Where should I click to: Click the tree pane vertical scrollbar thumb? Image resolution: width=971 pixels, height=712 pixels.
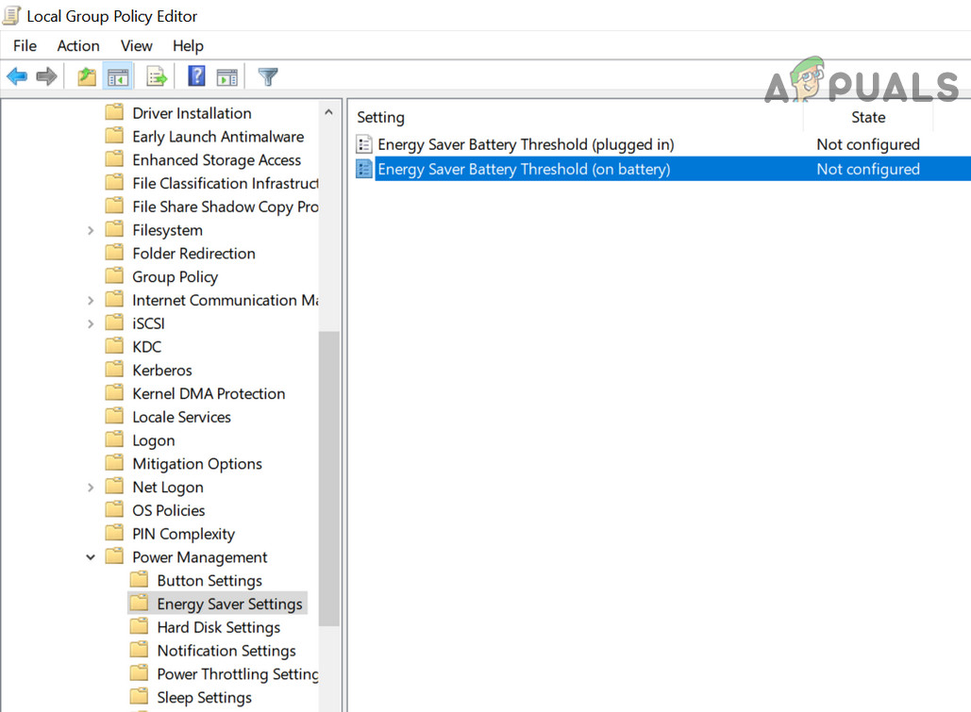(328, 478)
